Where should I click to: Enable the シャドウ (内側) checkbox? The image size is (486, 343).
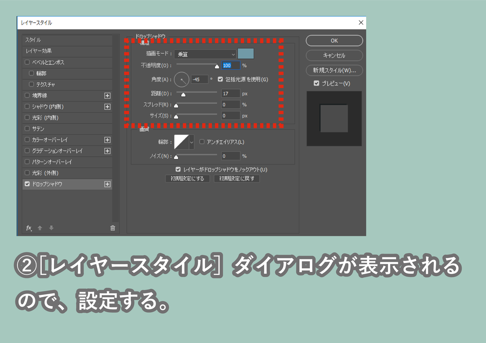point(27,107)
